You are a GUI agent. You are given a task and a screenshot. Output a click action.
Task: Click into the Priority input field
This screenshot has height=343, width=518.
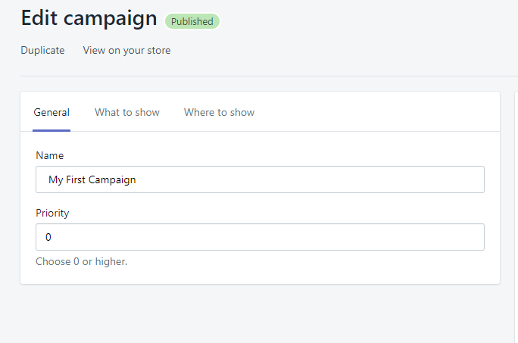260,237
